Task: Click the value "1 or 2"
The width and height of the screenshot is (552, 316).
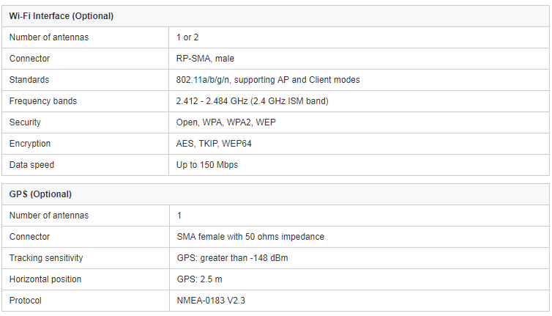Action: [x=187, y=37]
